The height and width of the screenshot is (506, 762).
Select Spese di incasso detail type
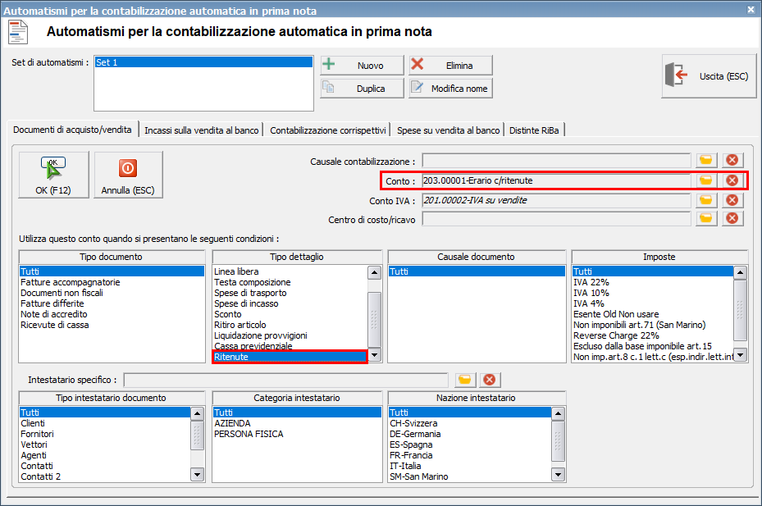tap(290, 303)
